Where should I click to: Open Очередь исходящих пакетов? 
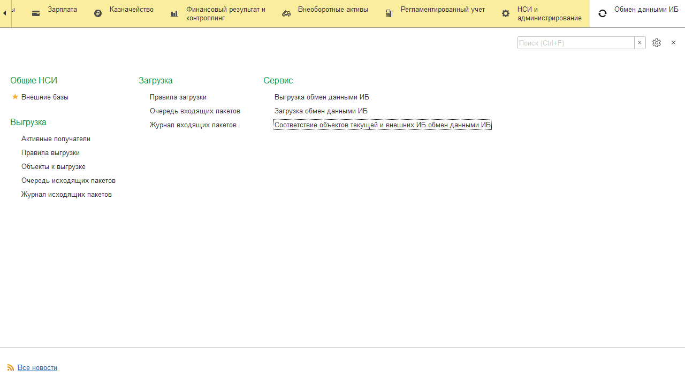click(68, 181)
